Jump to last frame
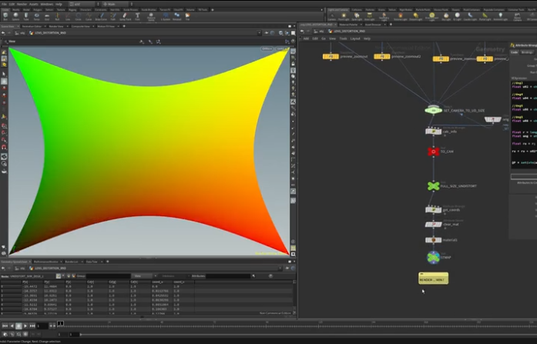 point(32,326)
